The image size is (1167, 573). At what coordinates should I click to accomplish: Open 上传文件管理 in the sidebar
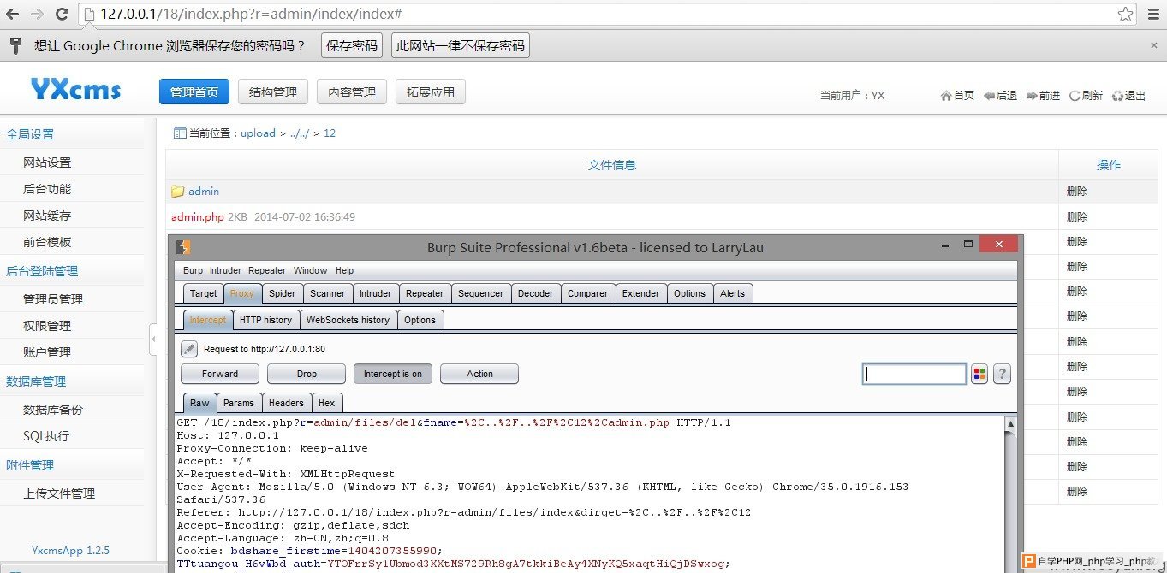click(x=59, y=493)
